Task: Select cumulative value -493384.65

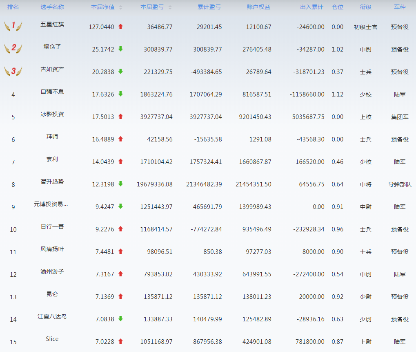Action: coord(206,72)
